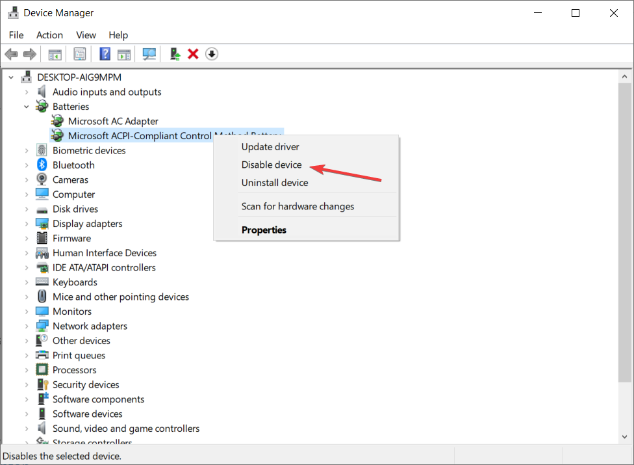
Task: Click the Network adapters icon
Action: click(42, 326)
